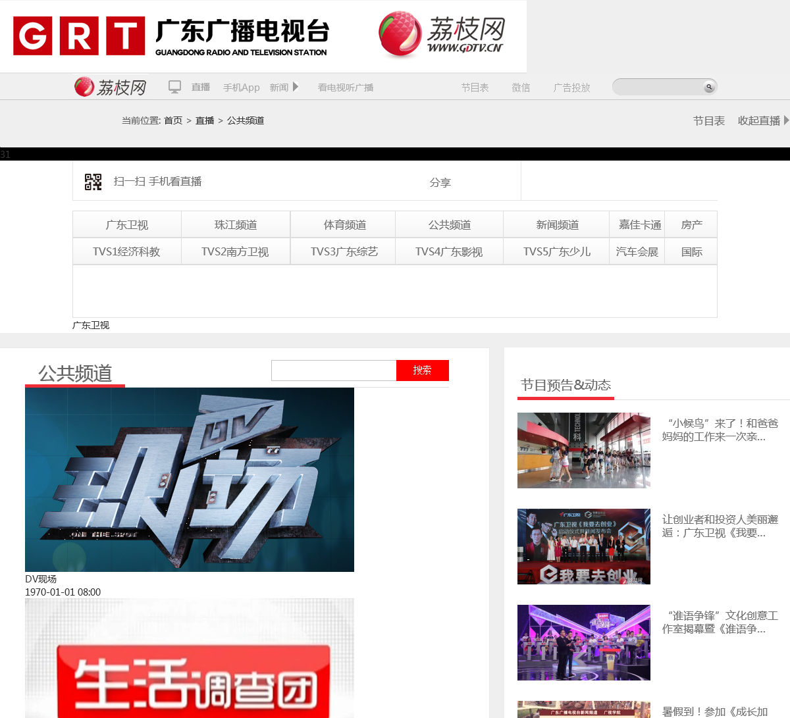This screenshot has height=718, width=790.
Task: Open 暑假到！参加 article link
Action: [715, 711]
